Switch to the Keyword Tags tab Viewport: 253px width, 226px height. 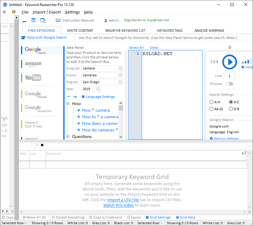pos(170,31)
